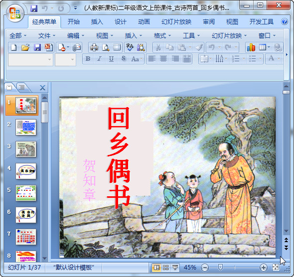Switch to Slide Sorter view icon
294x277 pixels.
pyautogui.click(x=165, y=268)
